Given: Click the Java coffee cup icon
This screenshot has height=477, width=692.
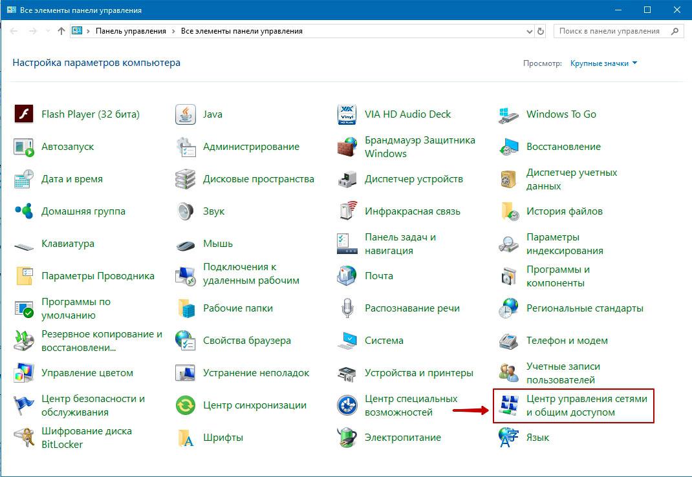Looking at the screenshot, I should (x=186, y=114).
